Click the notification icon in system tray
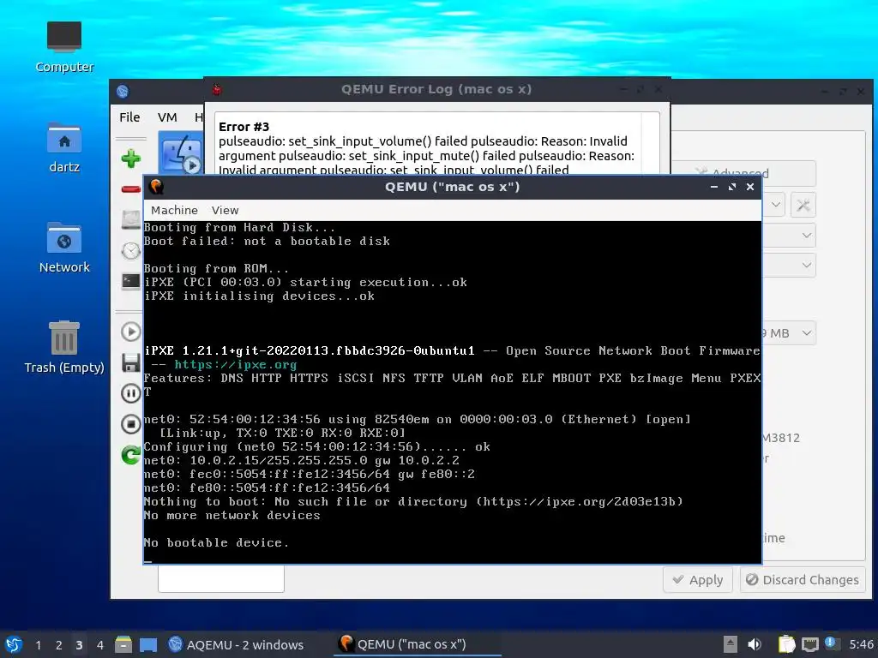The image size is (878, 658). [x=831, y=643]
